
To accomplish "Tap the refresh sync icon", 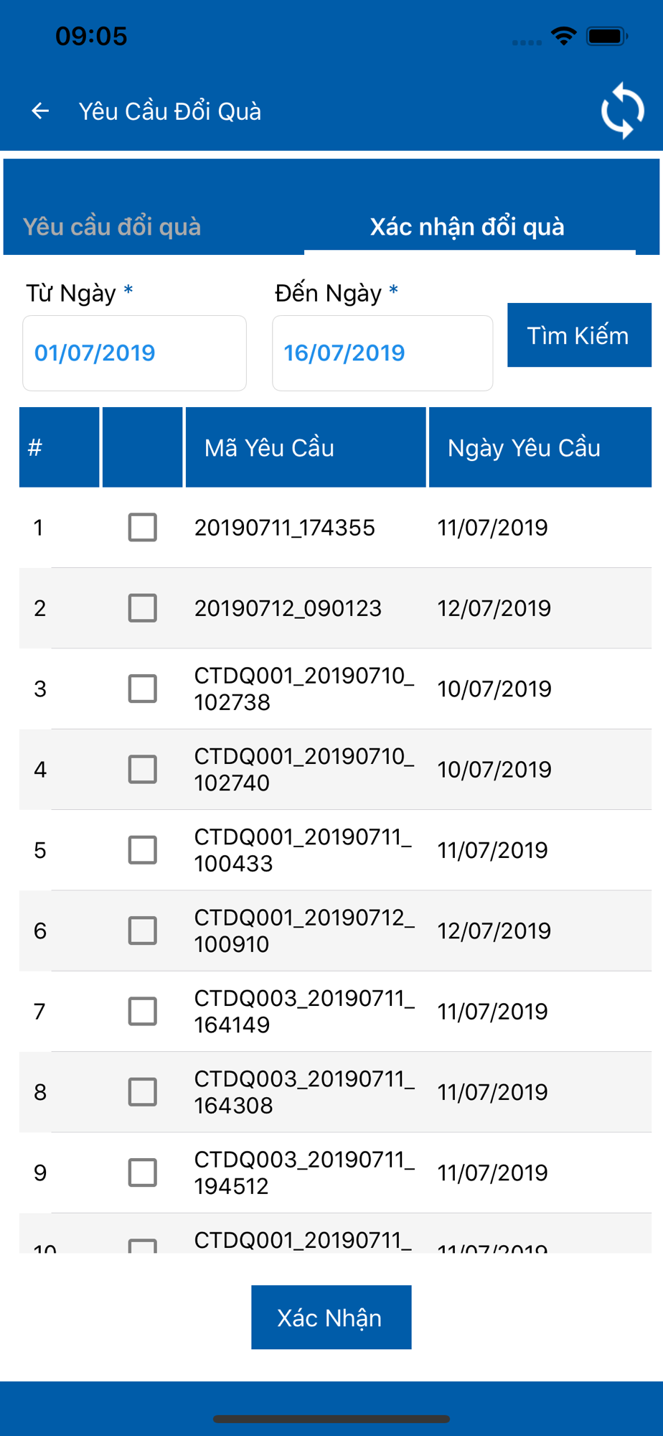I will 622,111.
